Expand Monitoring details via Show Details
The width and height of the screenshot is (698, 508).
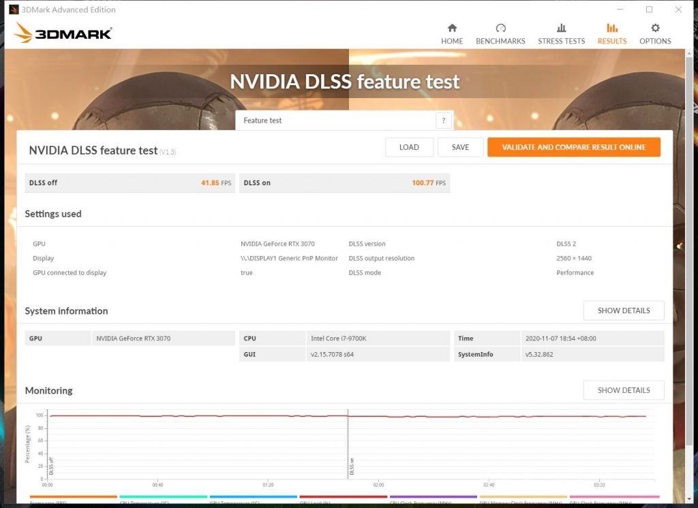click(x=622, y=390)
